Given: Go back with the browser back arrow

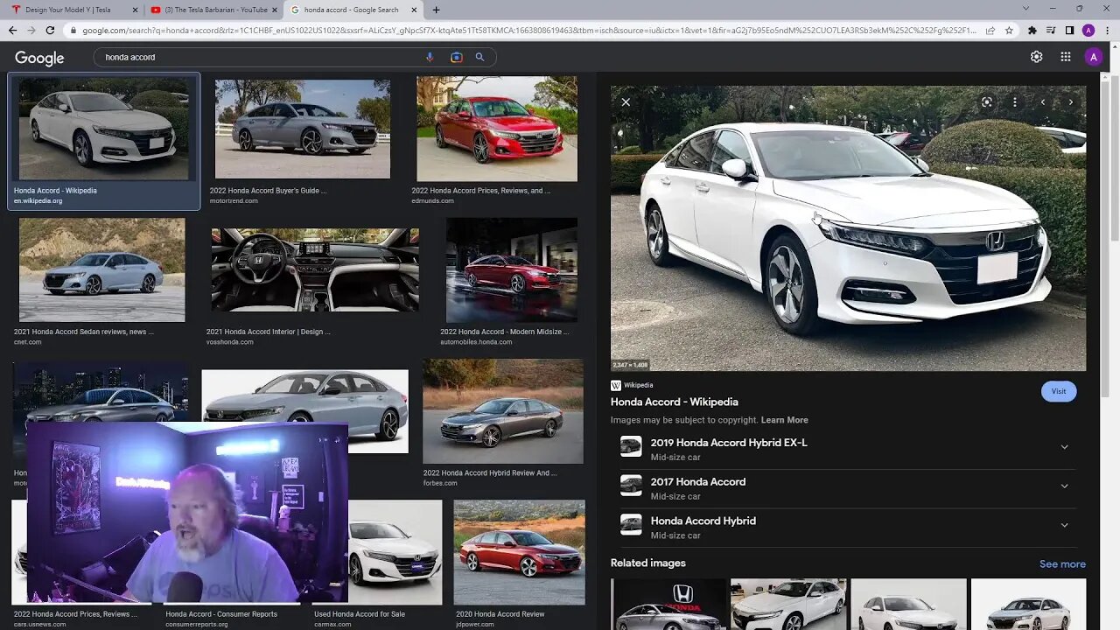Looking at the screenshot, I should 12,30.
